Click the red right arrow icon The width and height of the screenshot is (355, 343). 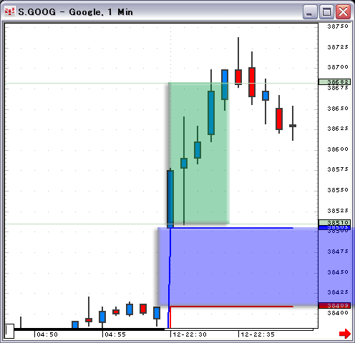click(345, 334)
